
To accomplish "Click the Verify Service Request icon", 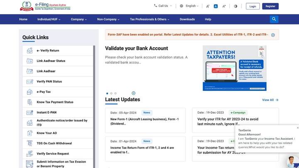I will [x=29, y=153].
